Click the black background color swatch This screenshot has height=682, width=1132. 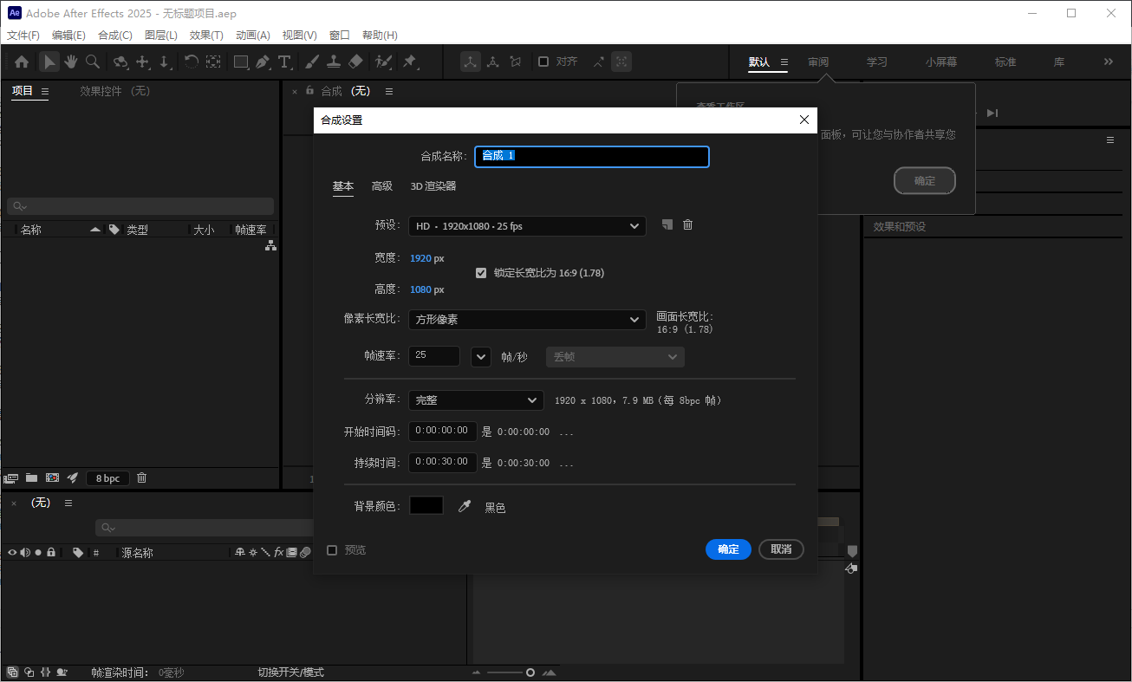tap(426, 506)
